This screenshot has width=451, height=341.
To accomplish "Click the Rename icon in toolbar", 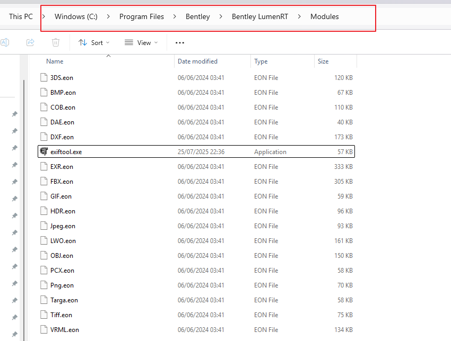I will click(x=5, y=42).
